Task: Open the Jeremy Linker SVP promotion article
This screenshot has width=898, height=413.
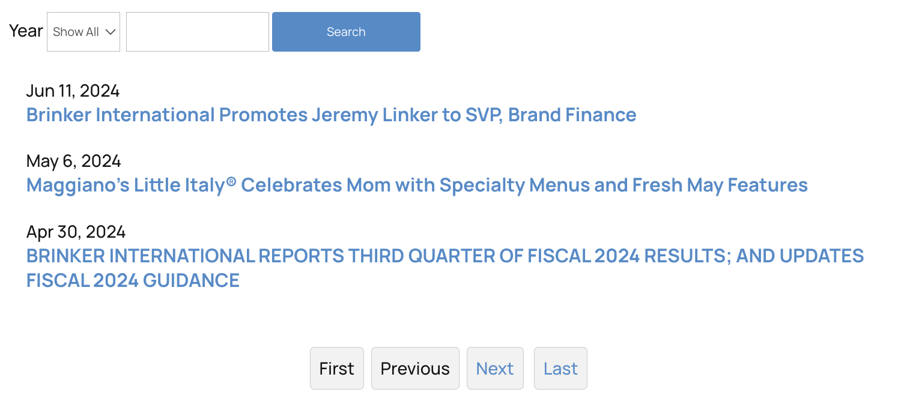Action: point(331,115)
